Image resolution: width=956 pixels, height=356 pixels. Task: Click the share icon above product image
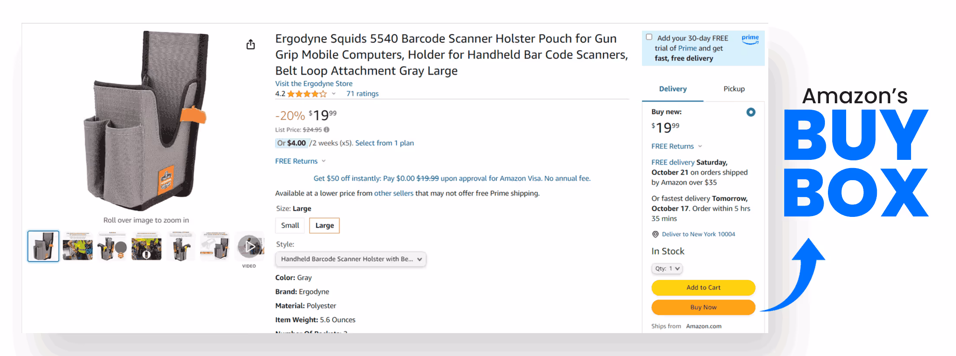(250, 44)
